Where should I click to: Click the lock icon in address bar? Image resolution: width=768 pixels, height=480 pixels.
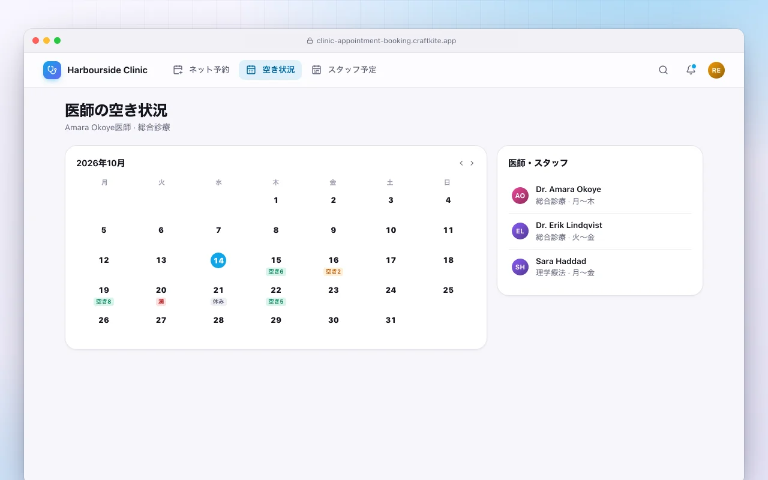[x=310, y=41]
